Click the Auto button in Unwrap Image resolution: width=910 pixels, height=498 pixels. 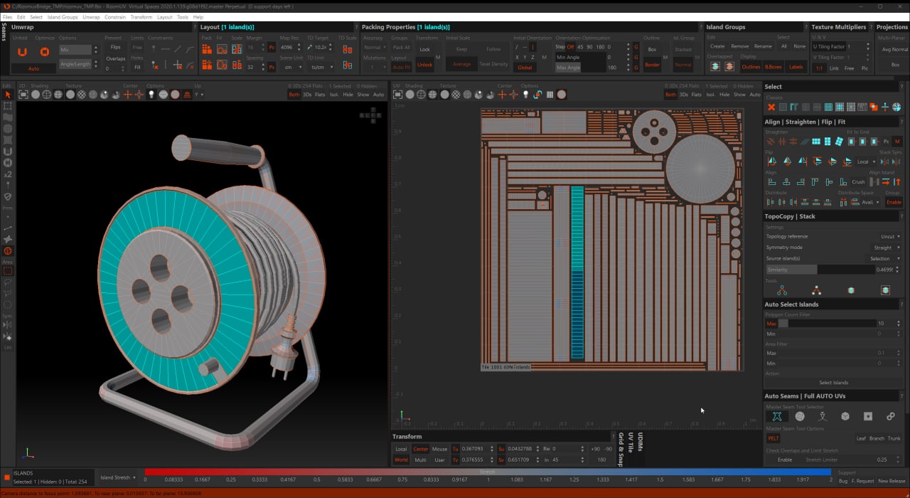click(x=33, y=69)
